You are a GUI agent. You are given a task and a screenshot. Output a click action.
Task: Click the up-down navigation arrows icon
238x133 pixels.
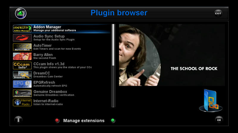[18, 120]
